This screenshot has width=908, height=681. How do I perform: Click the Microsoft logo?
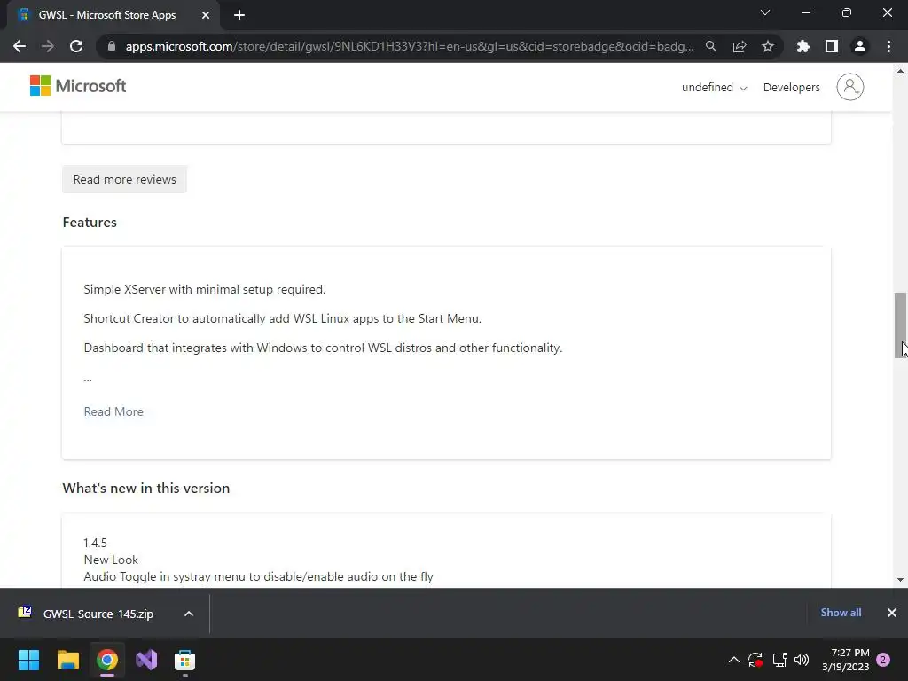coord(78,86)
